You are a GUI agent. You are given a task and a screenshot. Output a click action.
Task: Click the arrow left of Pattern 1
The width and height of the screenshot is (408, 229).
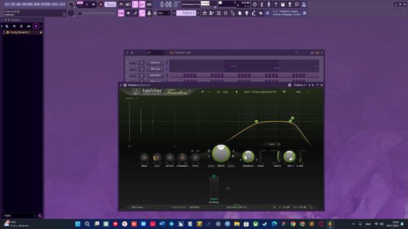[x=174, y=13]
